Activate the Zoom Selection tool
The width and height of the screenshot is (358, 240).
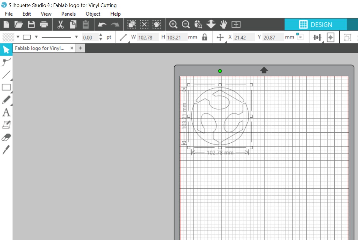(x=198, y=25)
